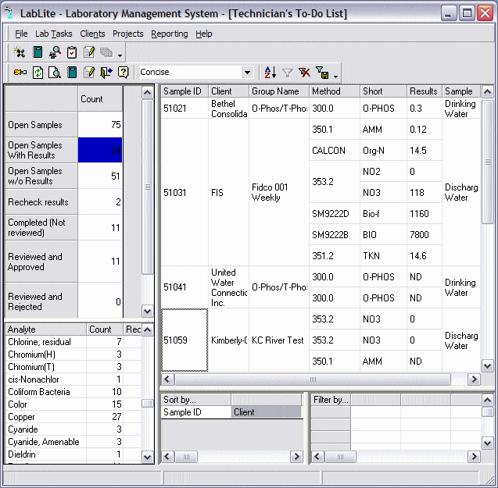498x488 pixels.
Task: Click the A-Z sort icon
Action: pos(270,73)
